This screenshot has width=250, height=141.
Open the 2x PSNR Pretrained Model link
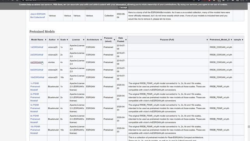[x=35, y=98]
